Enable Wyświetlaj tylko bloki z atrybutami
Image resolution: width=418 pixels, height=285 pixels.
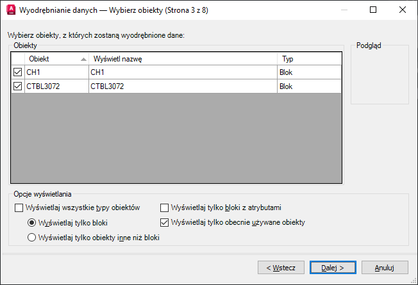pyautogui.click(x=165, y=208)
